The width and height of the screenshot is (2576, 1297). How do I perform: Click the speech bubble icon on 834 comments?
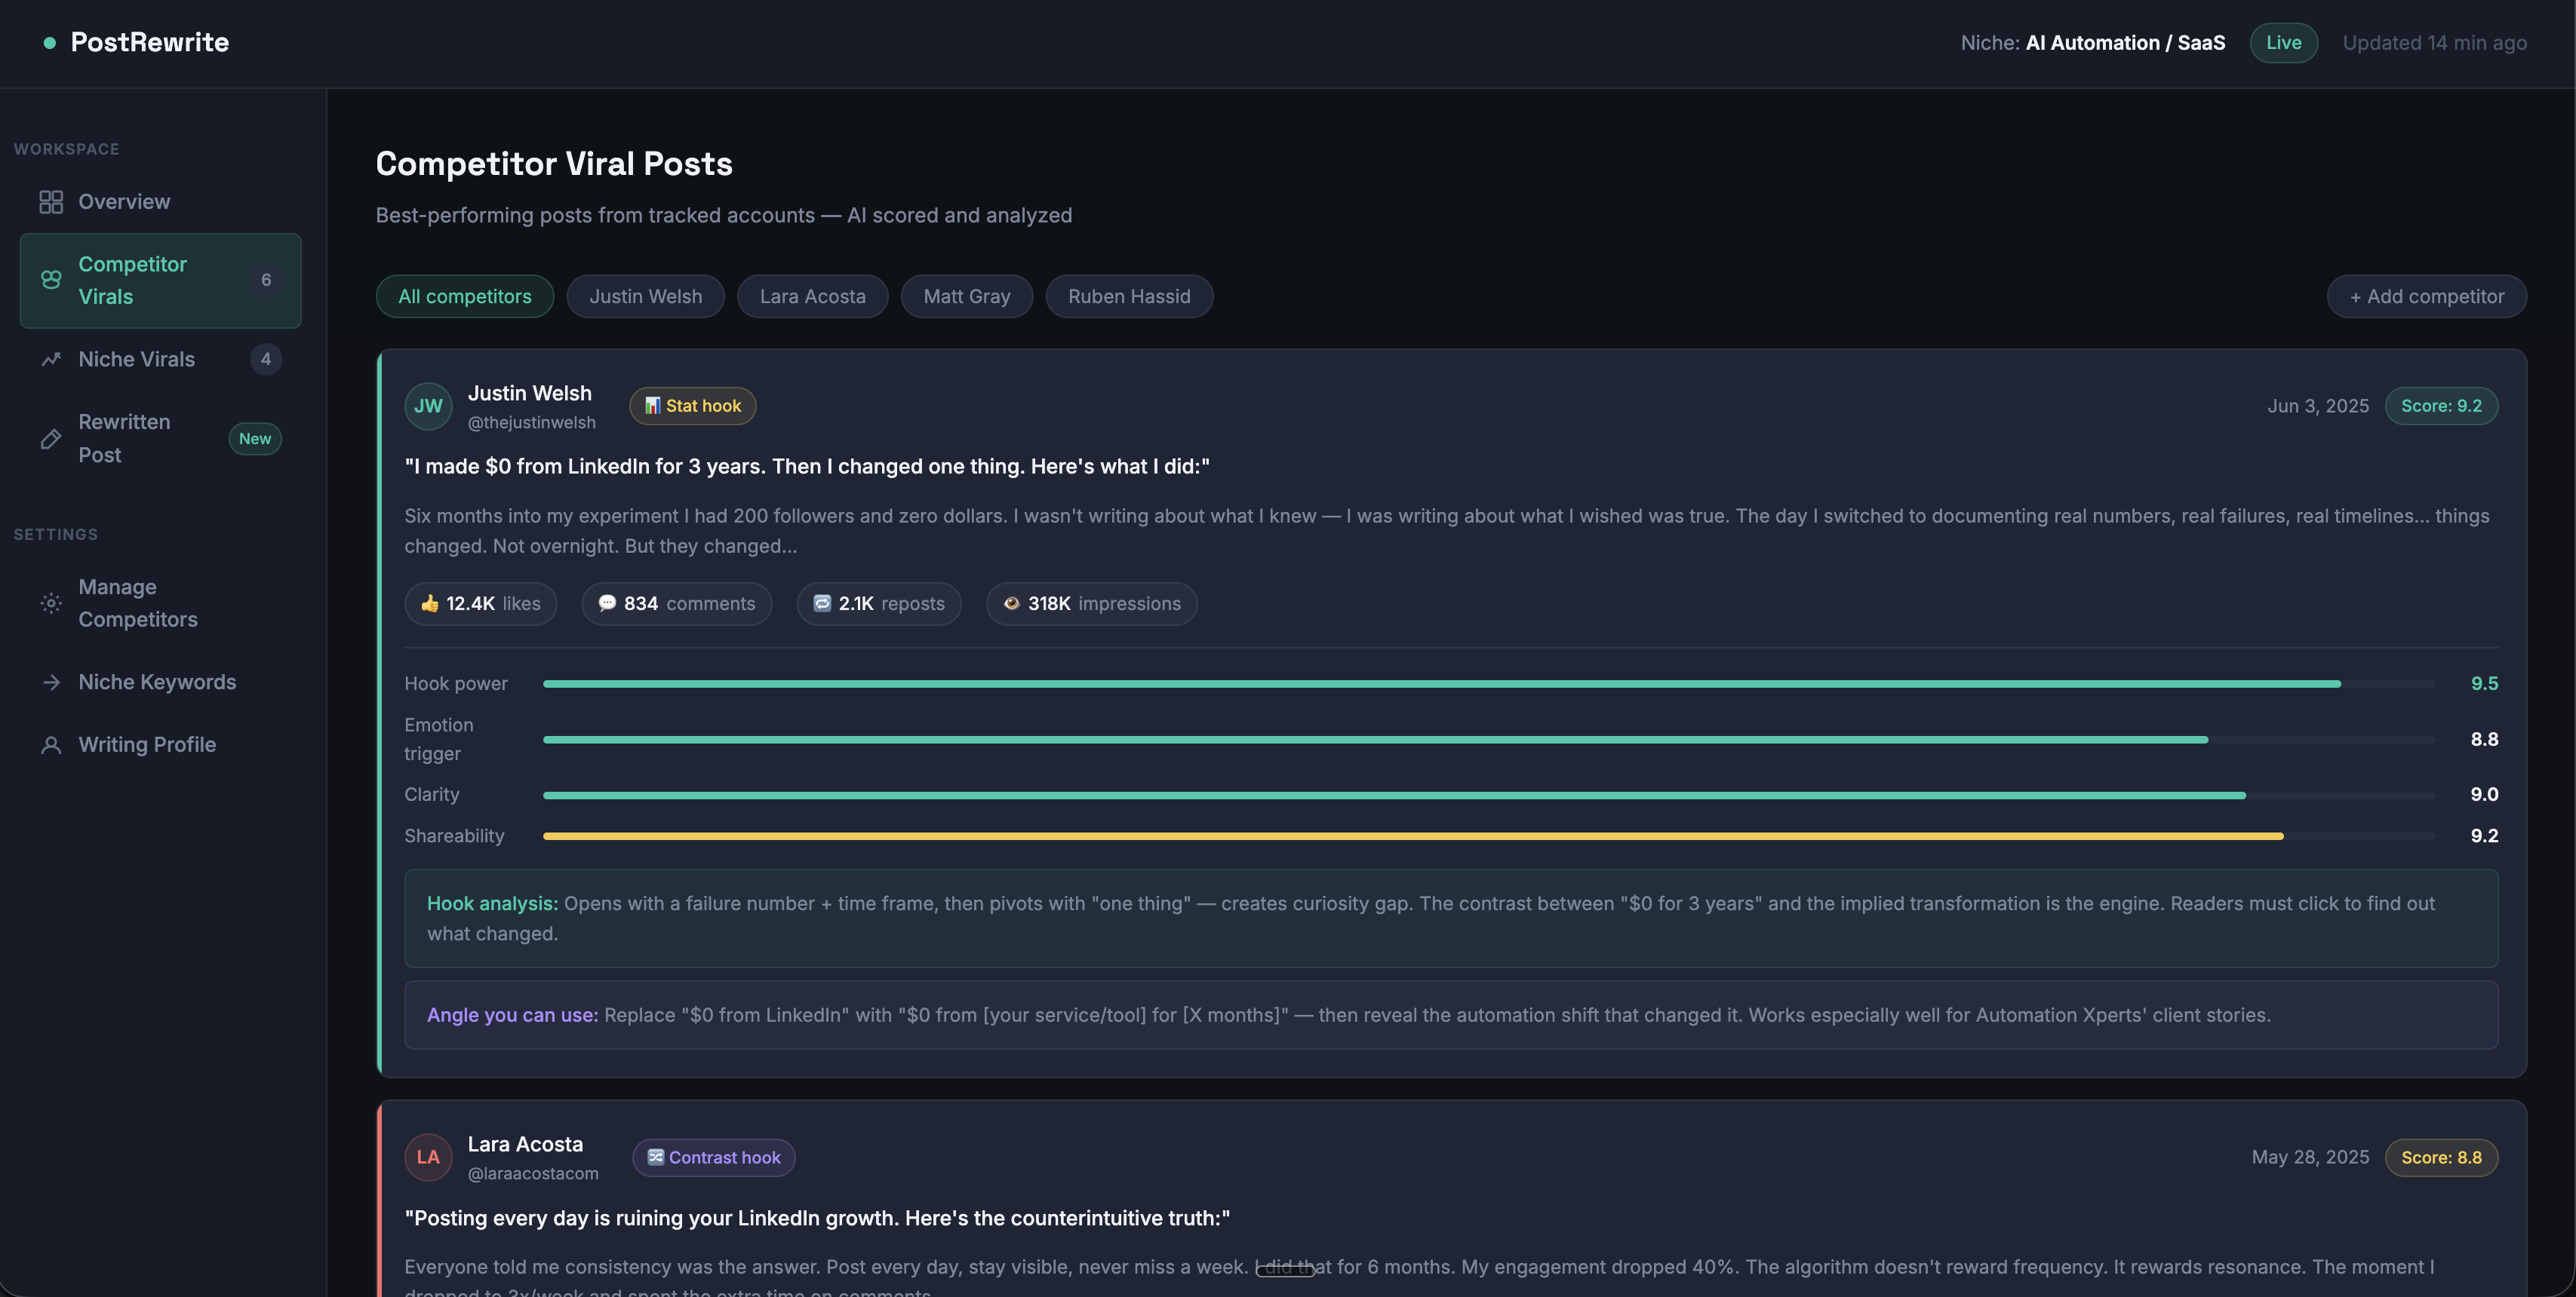pos(607,603)
